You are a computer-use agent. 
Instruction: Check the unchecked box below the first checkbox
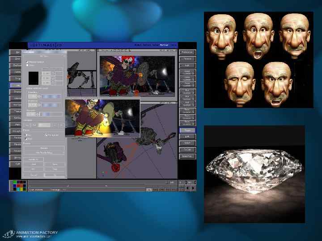[27, 65]
